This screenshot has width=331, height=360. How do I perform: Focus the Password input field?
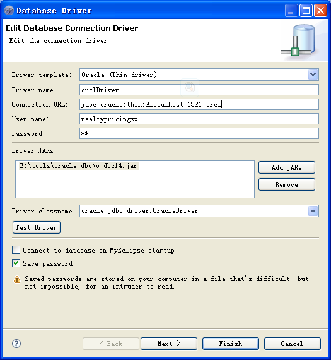coord(199,133)
